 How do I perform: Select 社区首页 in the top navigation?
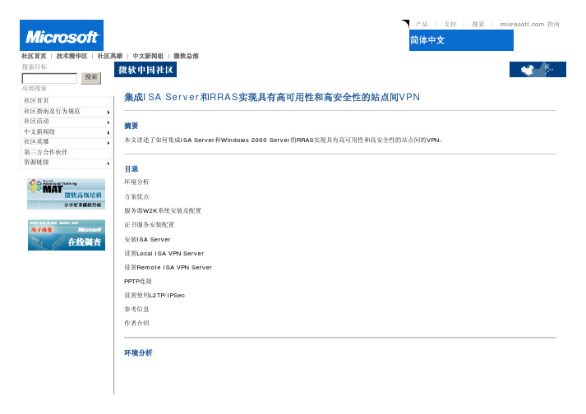point(34,56)
